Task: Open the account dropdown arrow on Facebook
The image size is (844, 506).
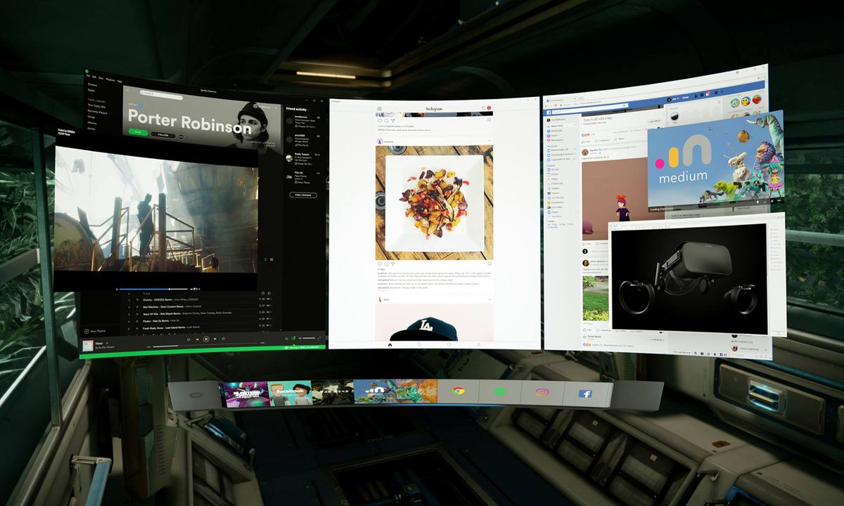Action: 722,91
